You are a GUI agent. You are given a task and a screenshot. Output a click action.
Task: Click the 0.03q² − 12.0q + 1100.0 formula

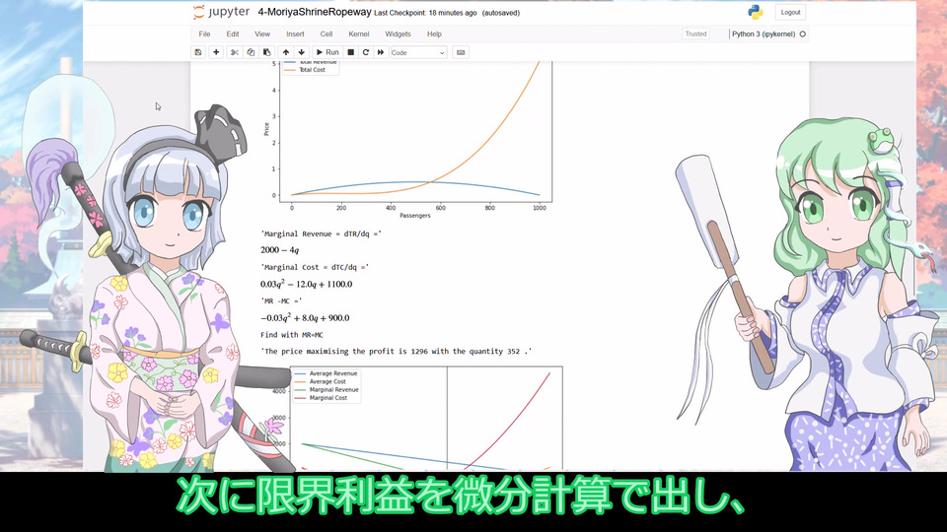point(306,284)
